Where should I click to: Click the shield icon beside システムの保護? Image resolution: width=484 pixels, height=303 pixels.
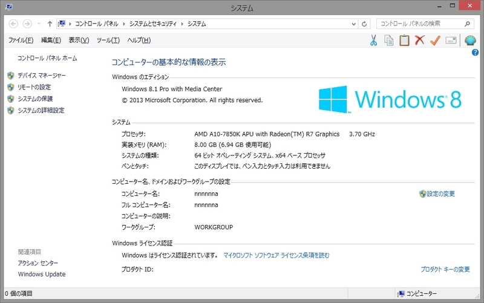(11, 99)
